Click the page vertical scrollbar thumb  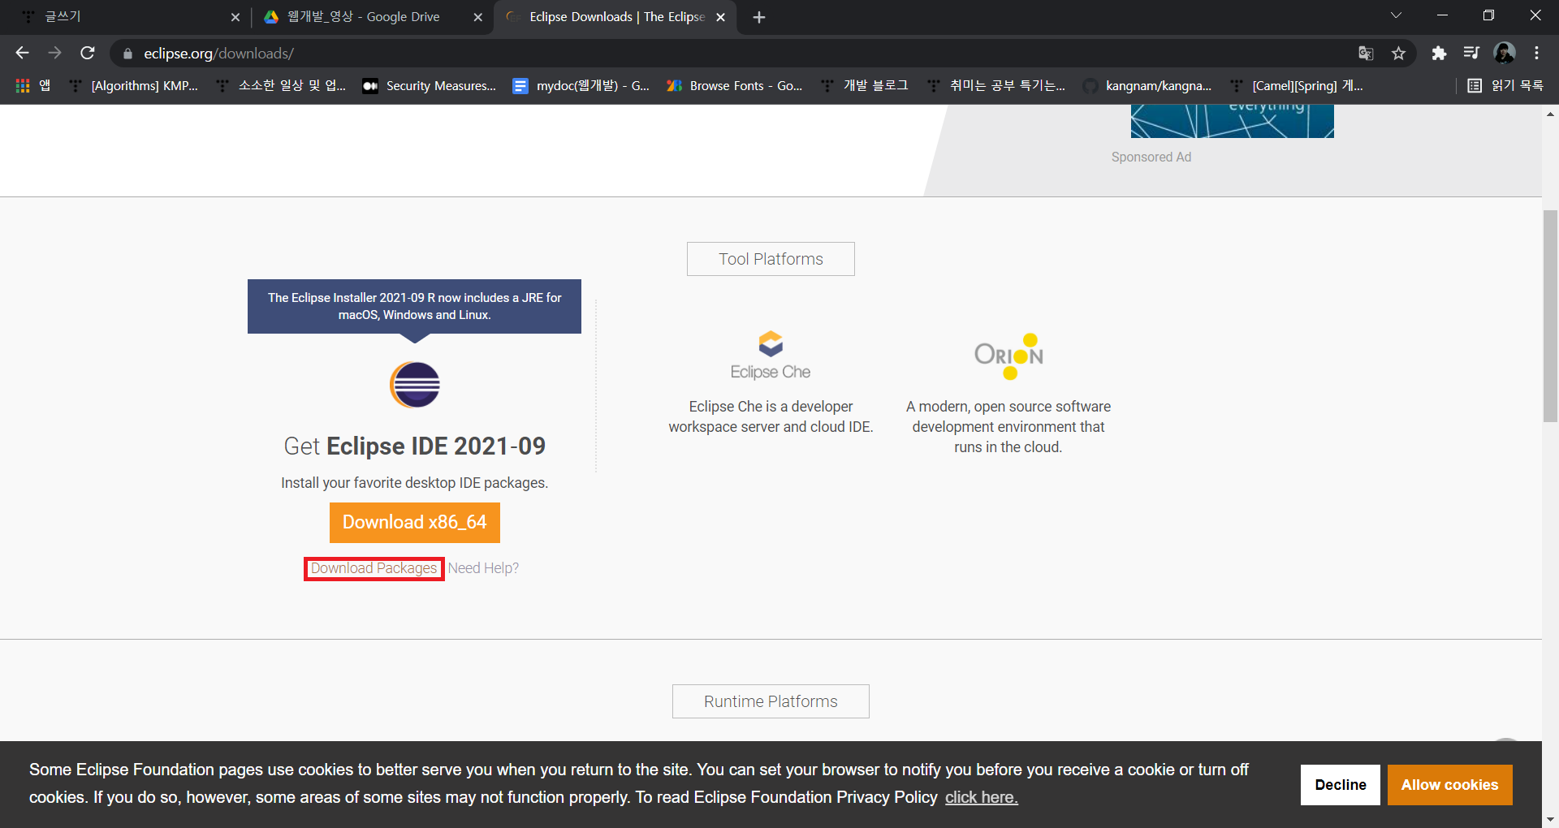click(x=1550, y=317)
